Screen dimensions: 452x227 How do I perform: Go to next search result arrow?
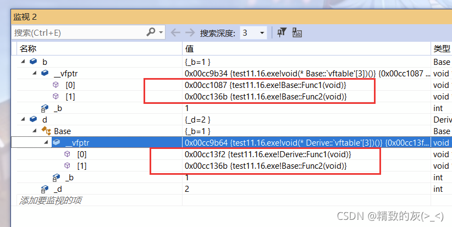(190, 32)
